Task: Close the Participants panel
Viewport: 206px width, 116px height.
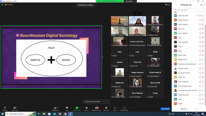Action: 204,5
